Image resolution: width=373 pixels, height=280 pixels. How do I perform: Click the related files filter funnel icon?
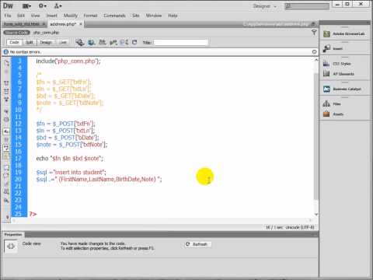click(314, 33)
